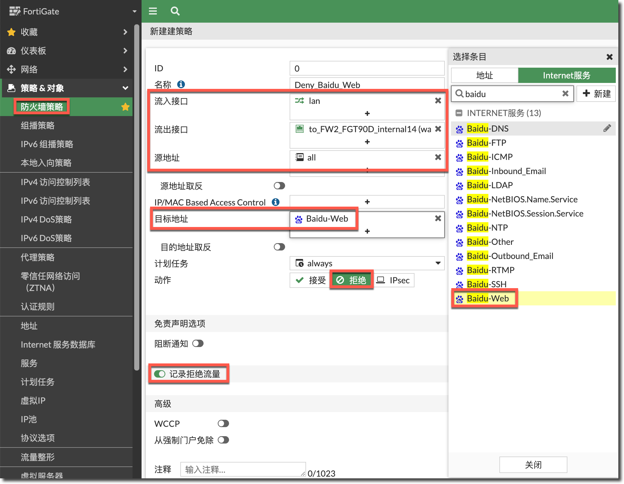Switch to the 地址 tab
The width and height of the screenshot is (624, 484).
(484, 75)
